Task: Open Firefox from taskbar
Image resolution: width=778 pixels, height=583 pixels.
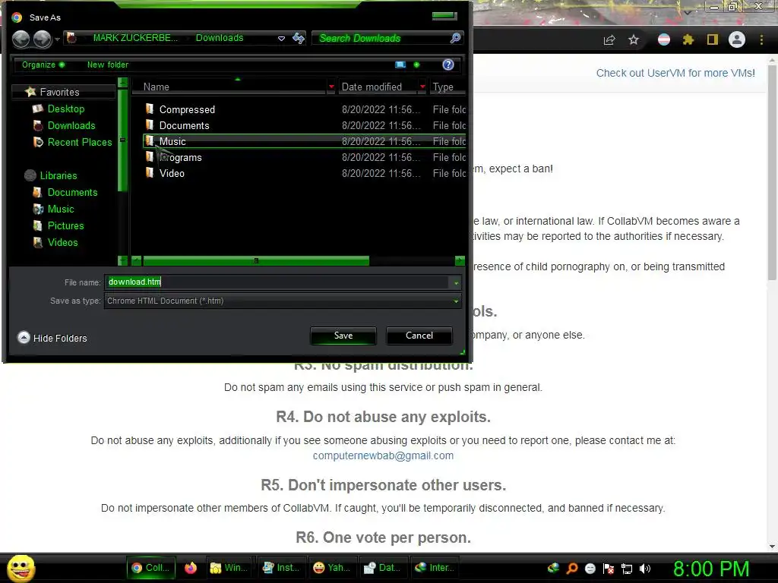Action: [x=191, y=568]
